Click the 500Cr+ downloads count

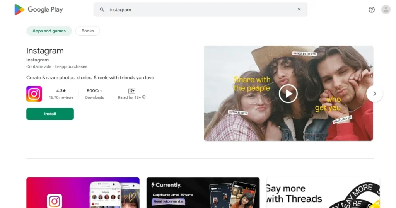[94, 90]
